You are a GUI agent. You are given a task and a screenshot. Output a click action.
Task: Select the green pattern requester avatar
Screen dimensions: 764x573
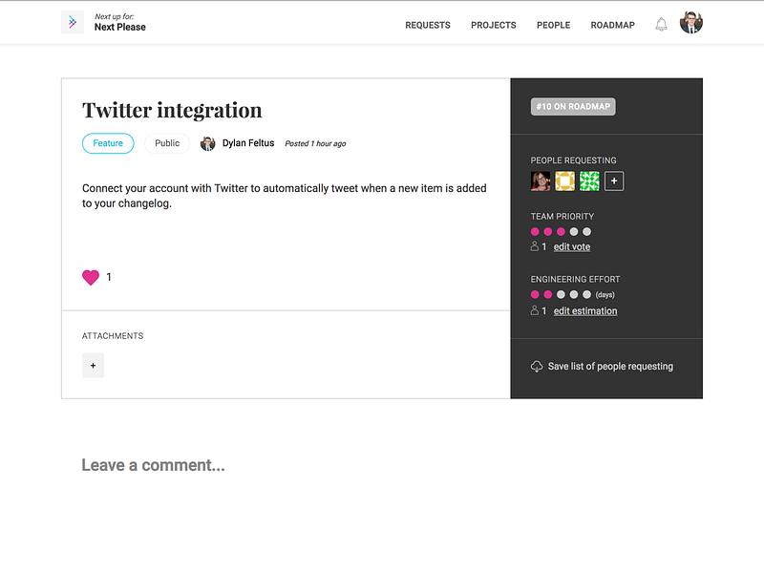click(x=589, y=181)
